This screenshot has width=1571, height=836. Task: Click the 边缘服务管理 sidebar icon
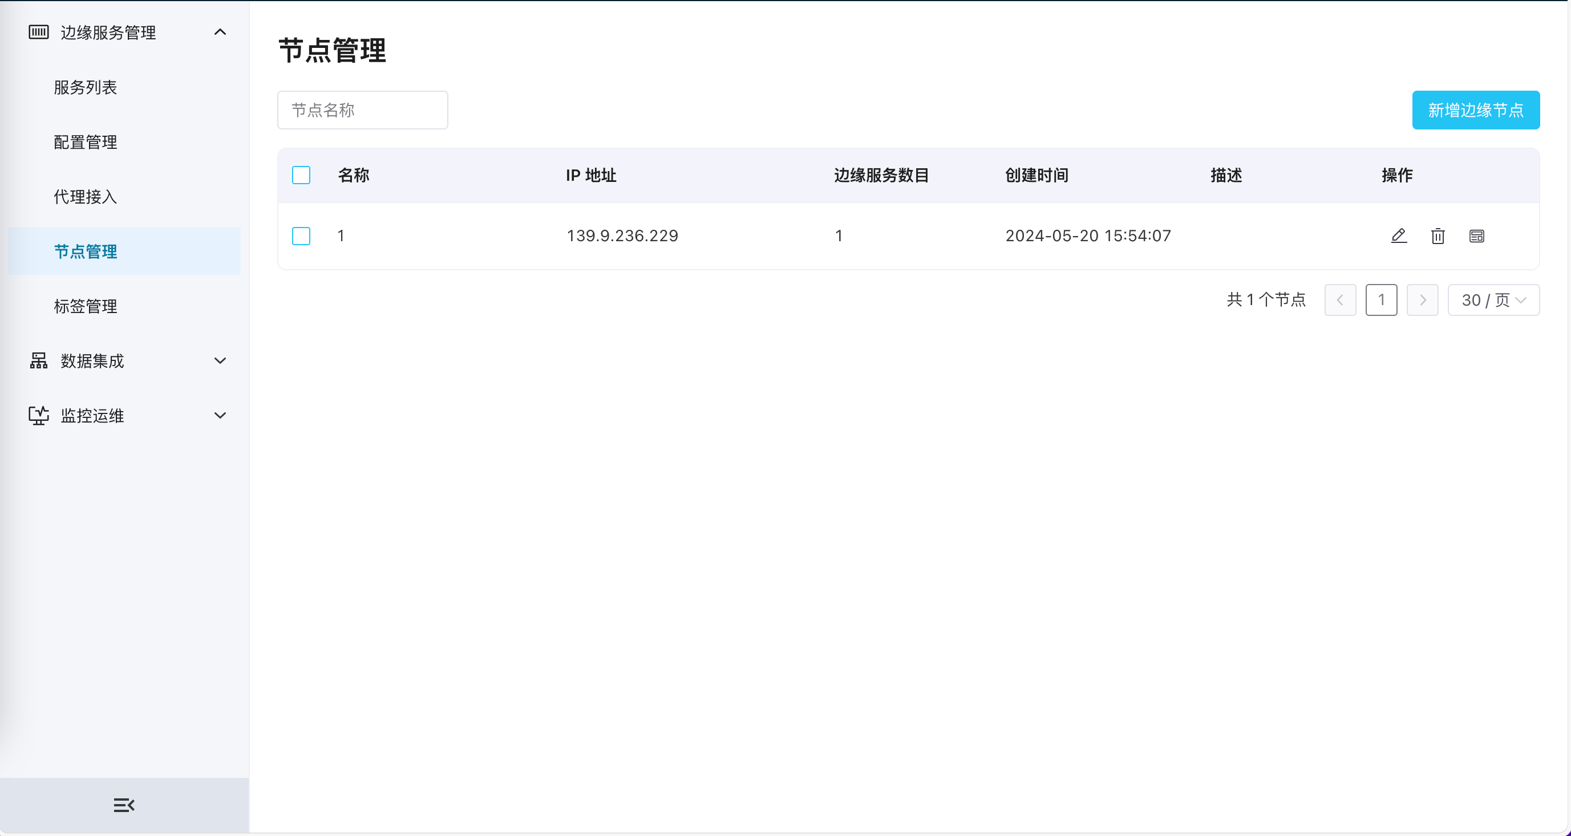click(x=38, y=33)
